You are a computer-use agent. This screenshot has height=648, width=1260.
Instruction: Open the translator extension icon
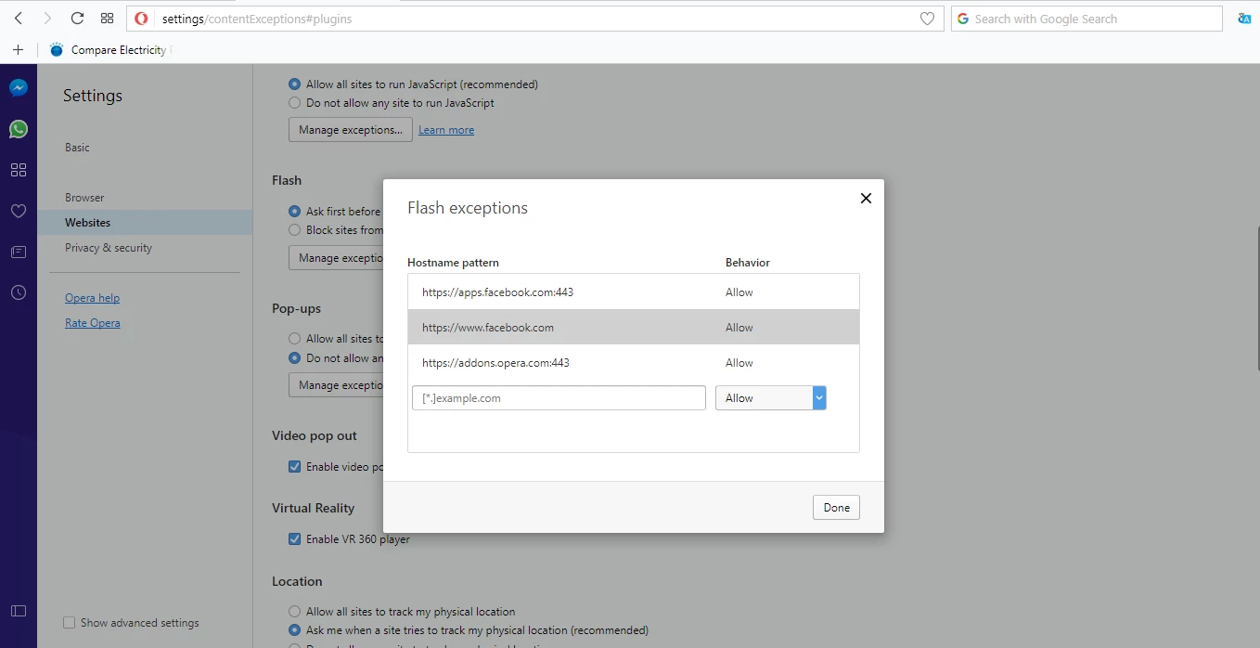[x=1244, y=19]
